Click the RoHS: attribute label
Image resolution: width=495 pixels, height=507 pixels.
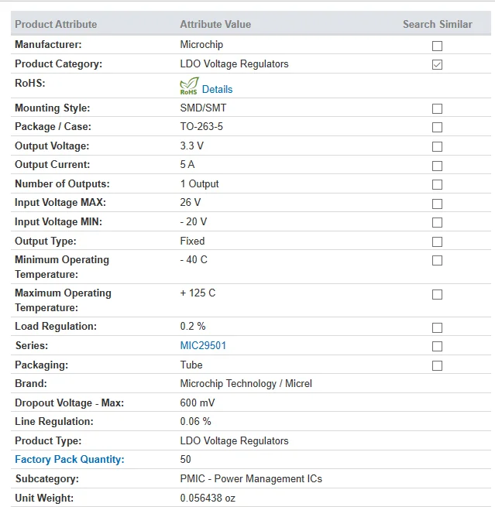pos(30,83)
